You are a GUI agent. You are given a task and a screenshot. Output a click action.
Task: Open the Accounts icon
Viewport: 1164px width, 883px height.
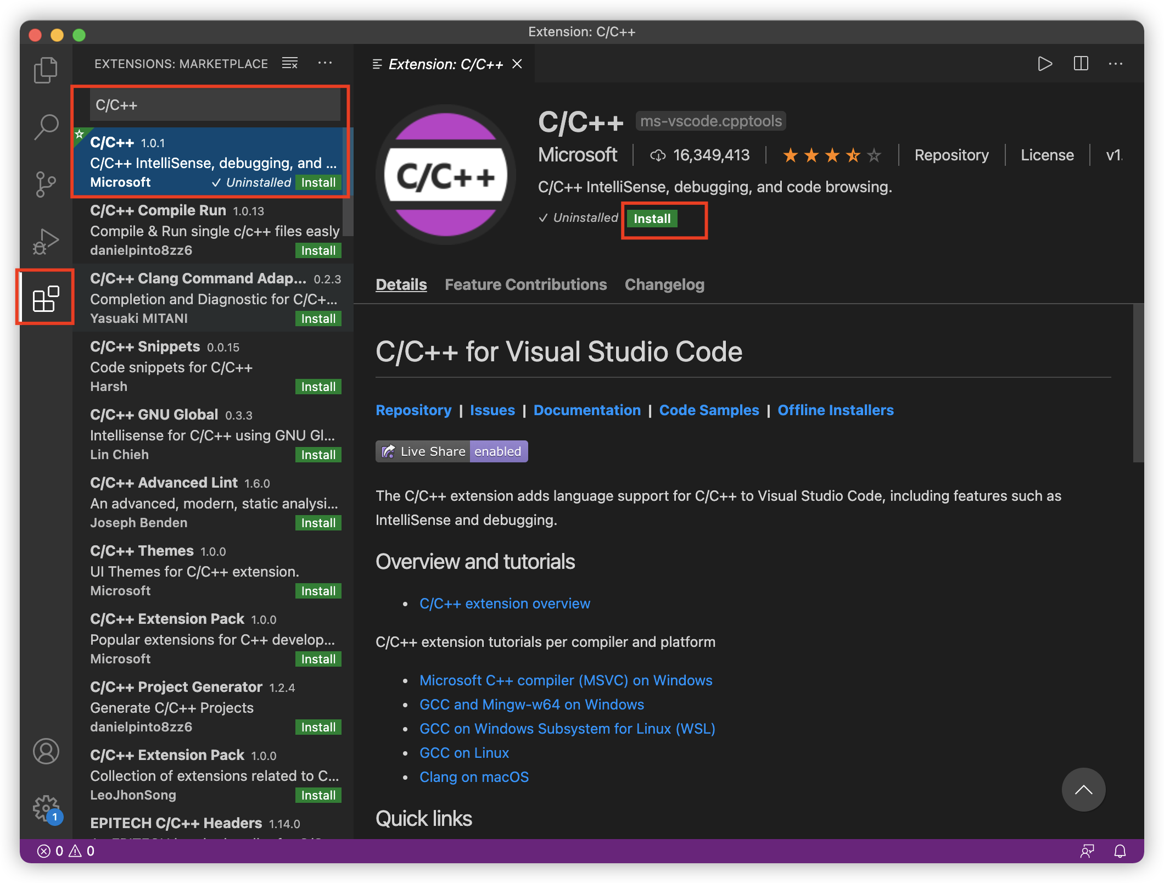[46, 751]
